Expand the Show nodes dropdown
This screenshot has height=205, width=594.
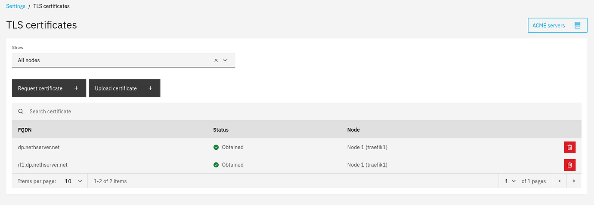(x=225, y=60)
